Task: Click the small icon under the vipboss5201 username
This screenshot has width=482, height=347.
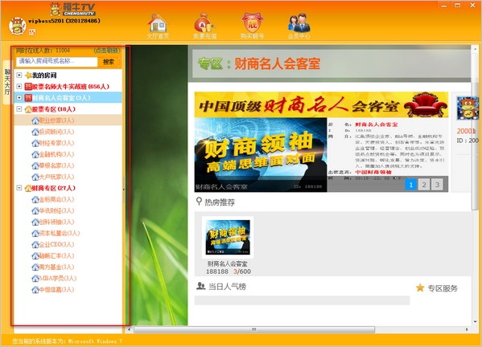Action: [32, 32]
